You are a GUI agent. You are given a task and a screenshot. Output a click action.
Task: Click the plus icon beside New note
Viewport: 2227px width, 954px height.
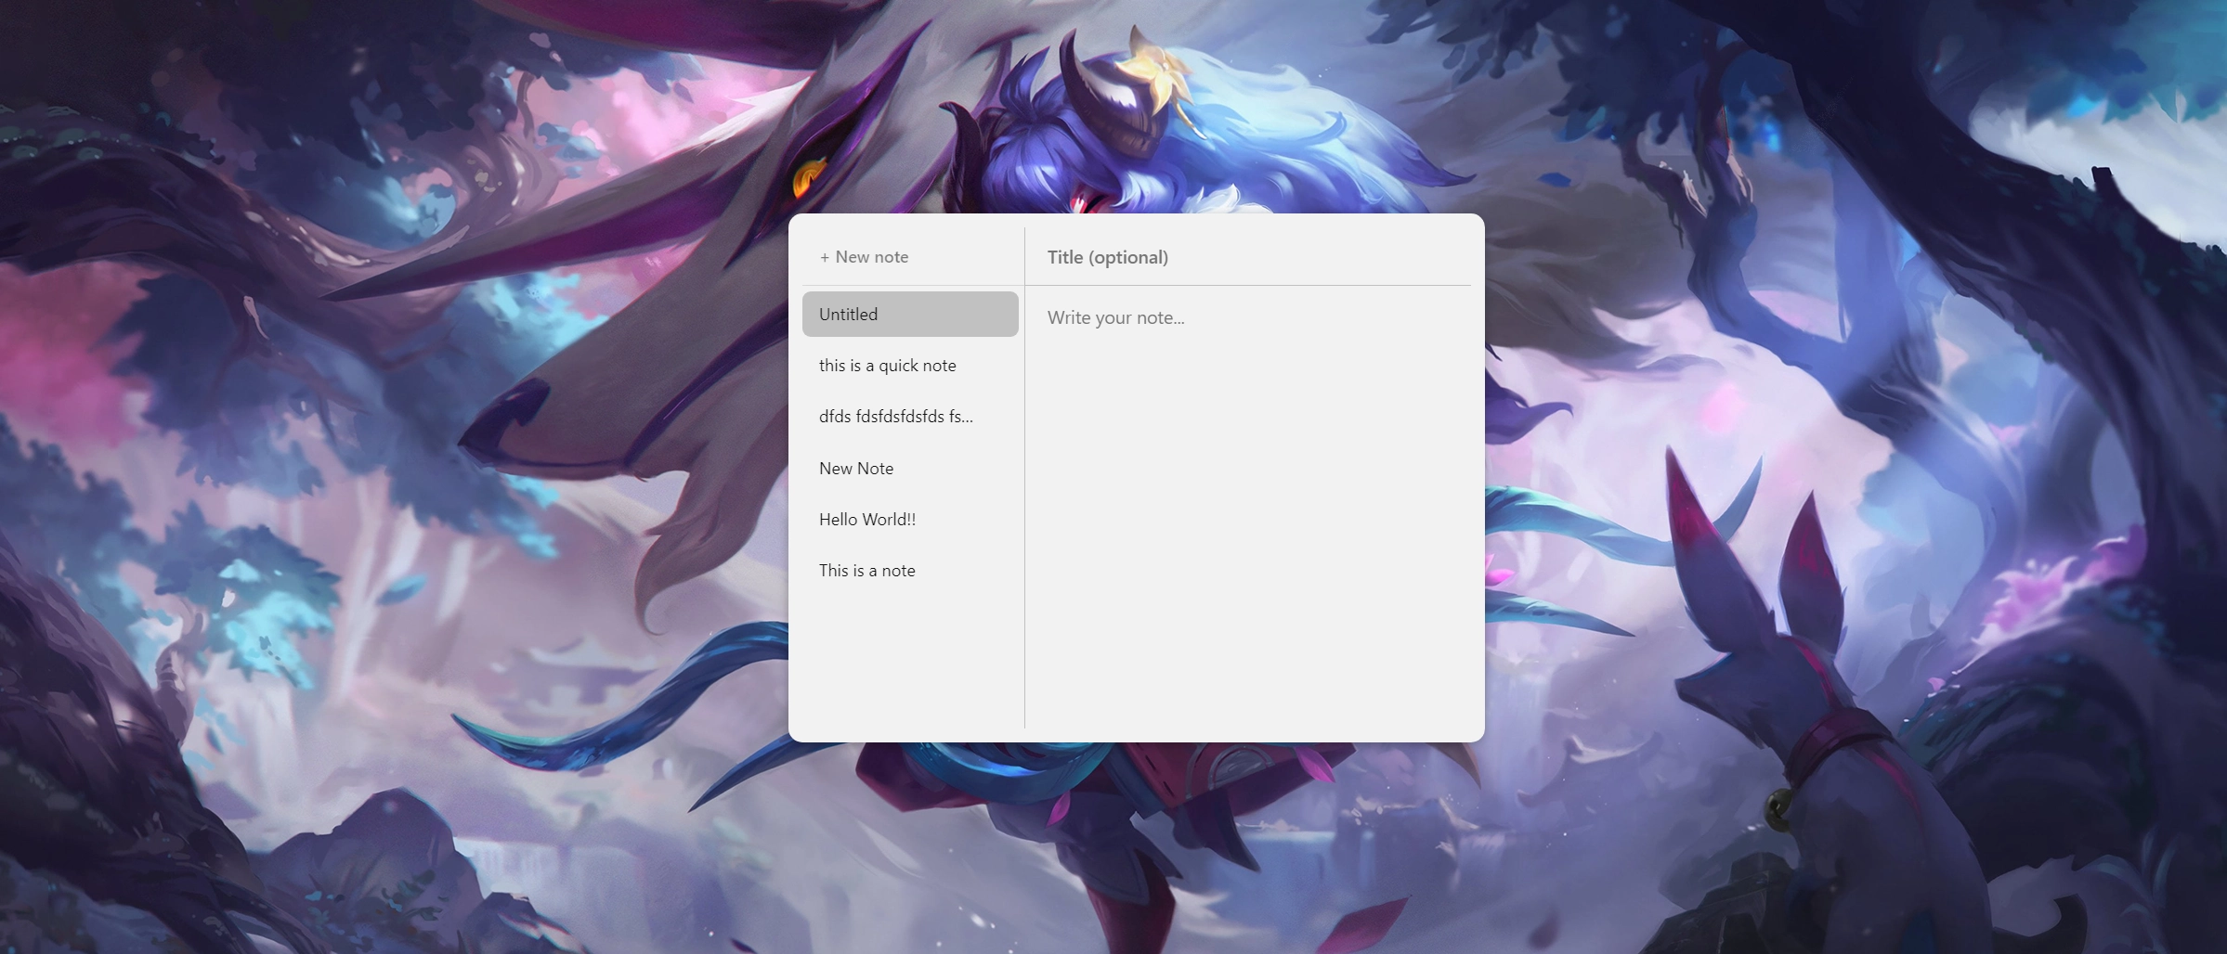tap(824, 258)
